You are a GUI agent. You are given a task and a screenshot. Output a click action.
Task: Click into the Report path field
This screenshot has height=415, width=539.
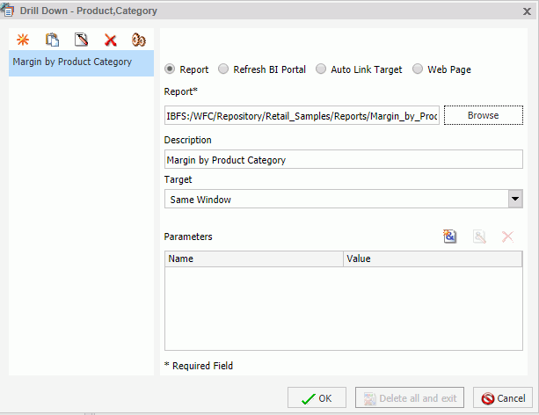coord(302,115)
